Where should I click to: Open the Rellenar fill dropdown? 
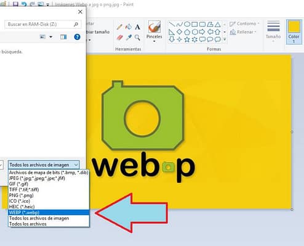coord(243,32)
